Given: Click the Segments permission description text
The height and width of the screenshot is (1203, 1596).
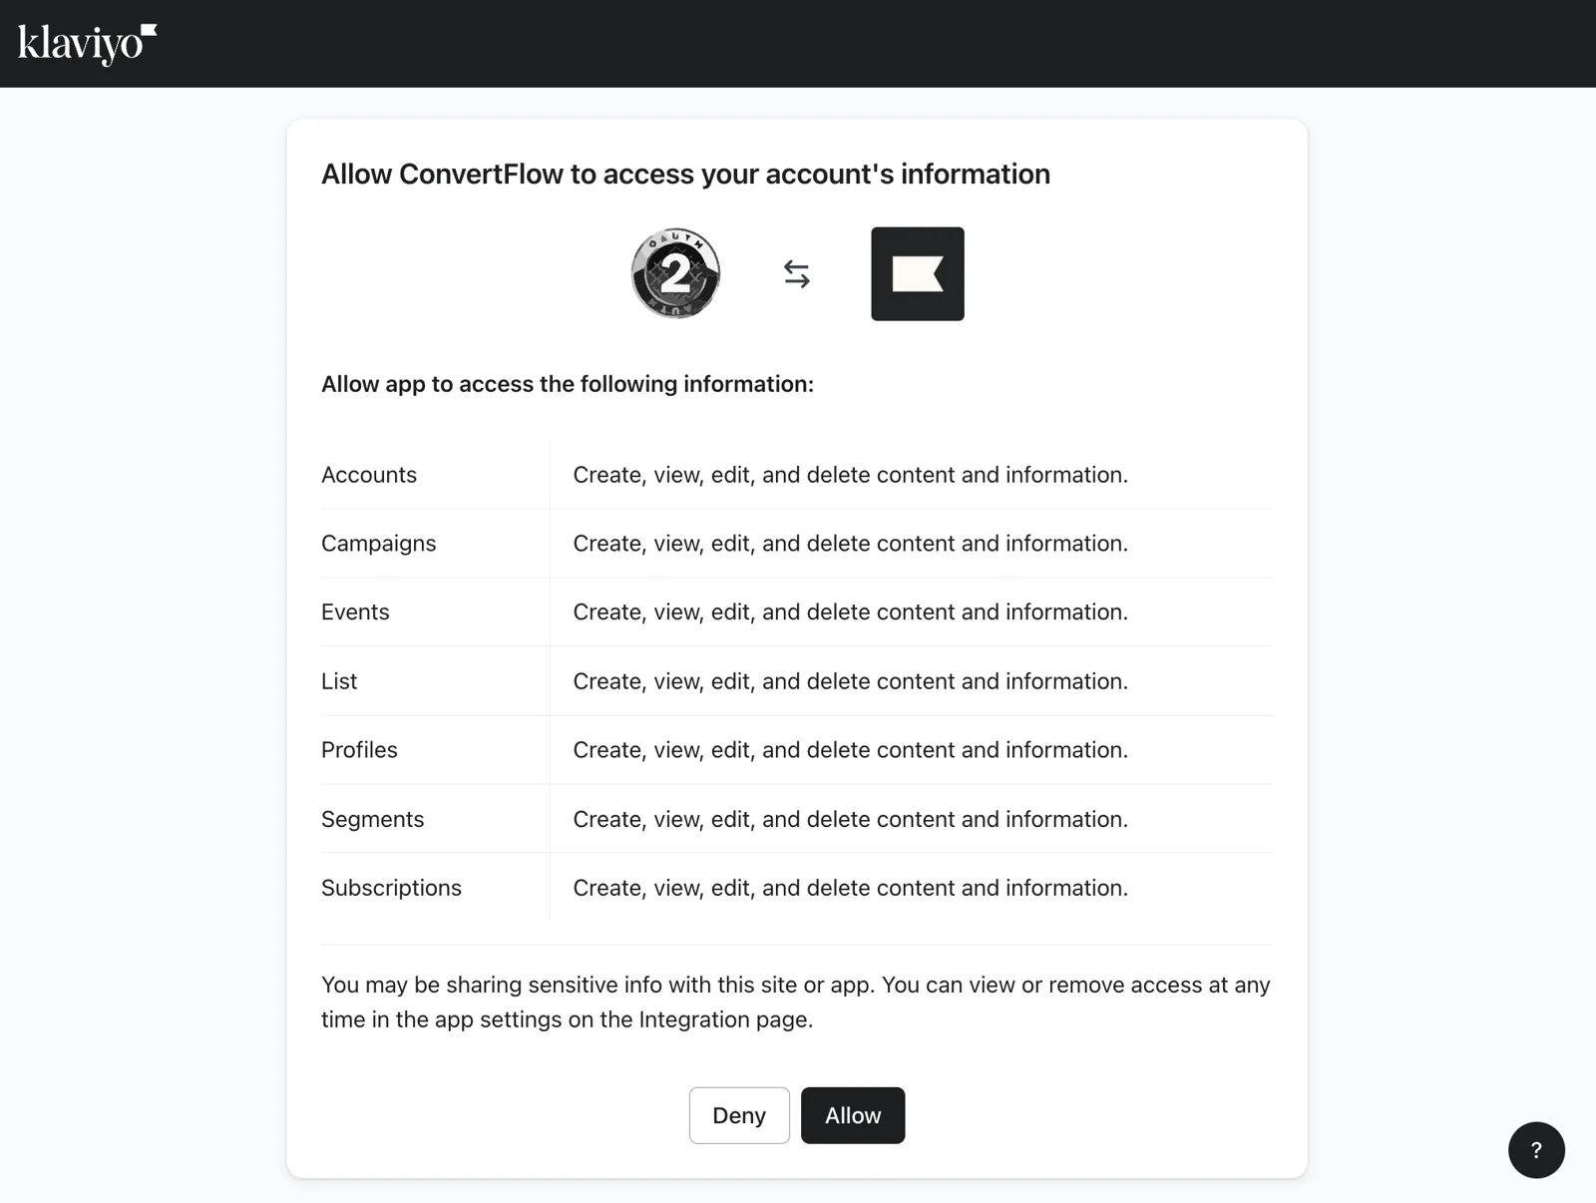Looking at the screenshot, I should tap(851, 819).
